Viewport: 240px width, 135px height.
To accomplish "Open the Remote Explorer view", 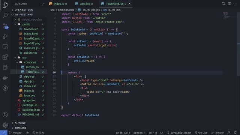I will (5, 46).
